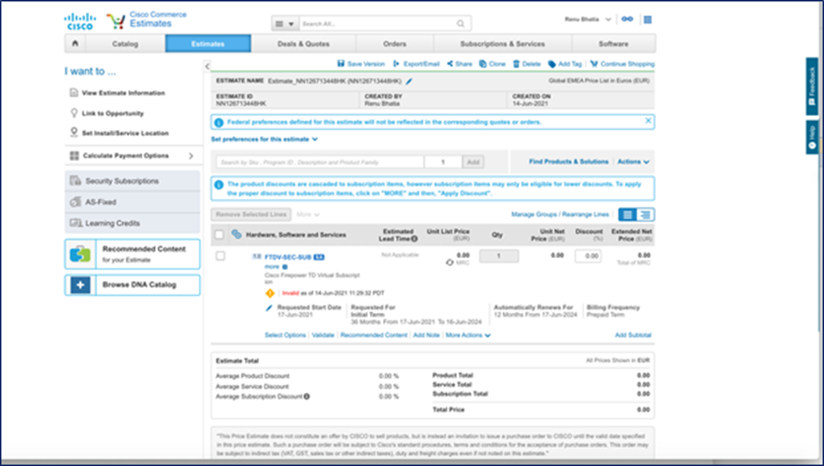Expand Calculate Payment Options
Screen dimensions: 824x466
[133, 156]
